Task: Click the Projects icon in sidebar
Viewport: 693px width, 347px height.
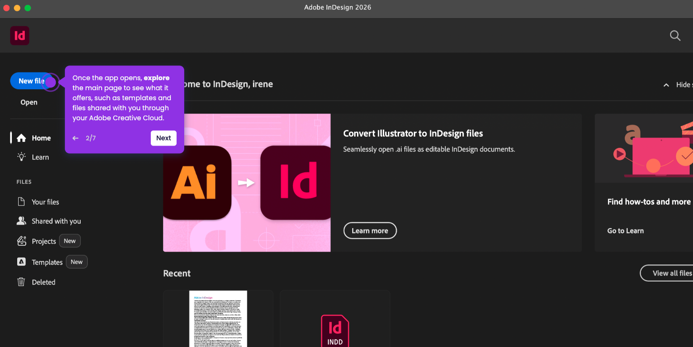Action: [21, 241]
